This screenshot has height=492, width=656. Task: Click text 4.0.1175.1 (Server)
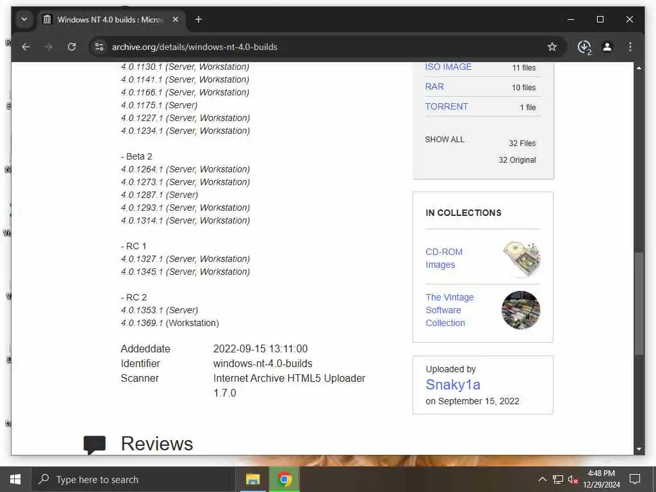(x=159, y=105)
